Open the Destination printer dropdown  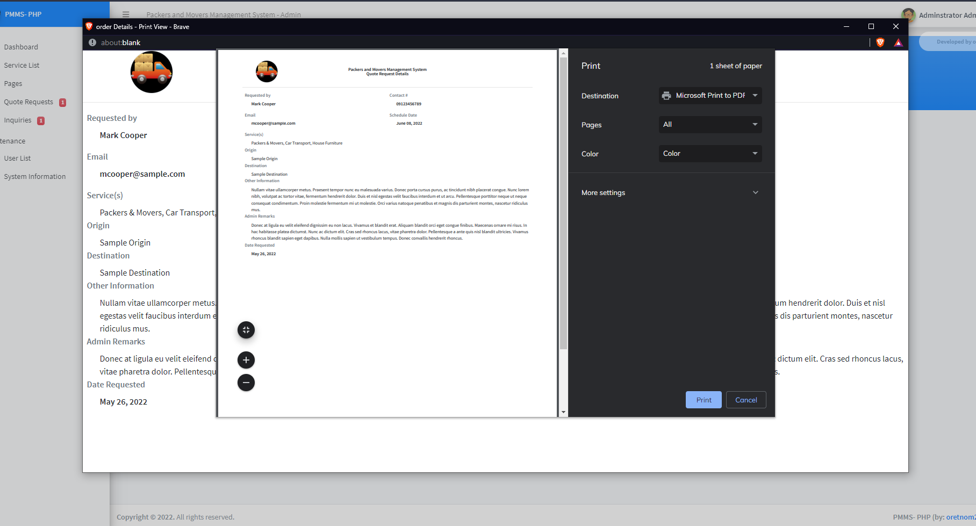711,96
